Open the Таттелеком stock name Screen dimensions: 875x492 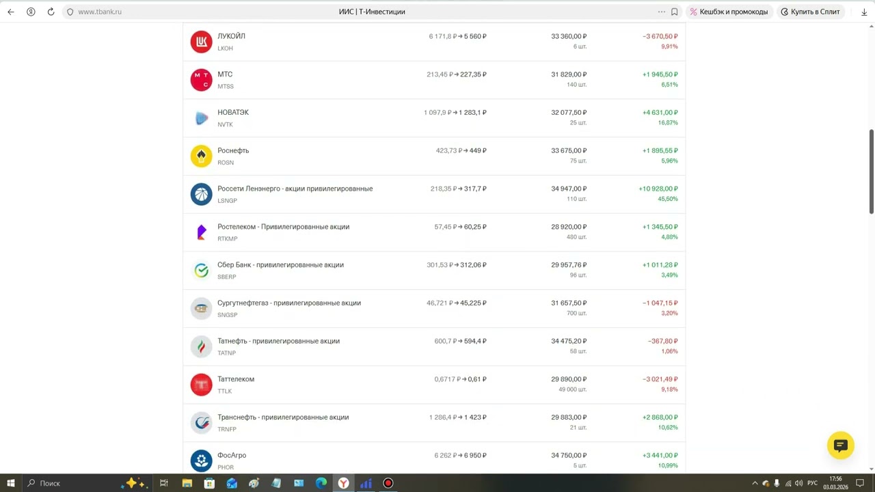[x=236, y=379]
